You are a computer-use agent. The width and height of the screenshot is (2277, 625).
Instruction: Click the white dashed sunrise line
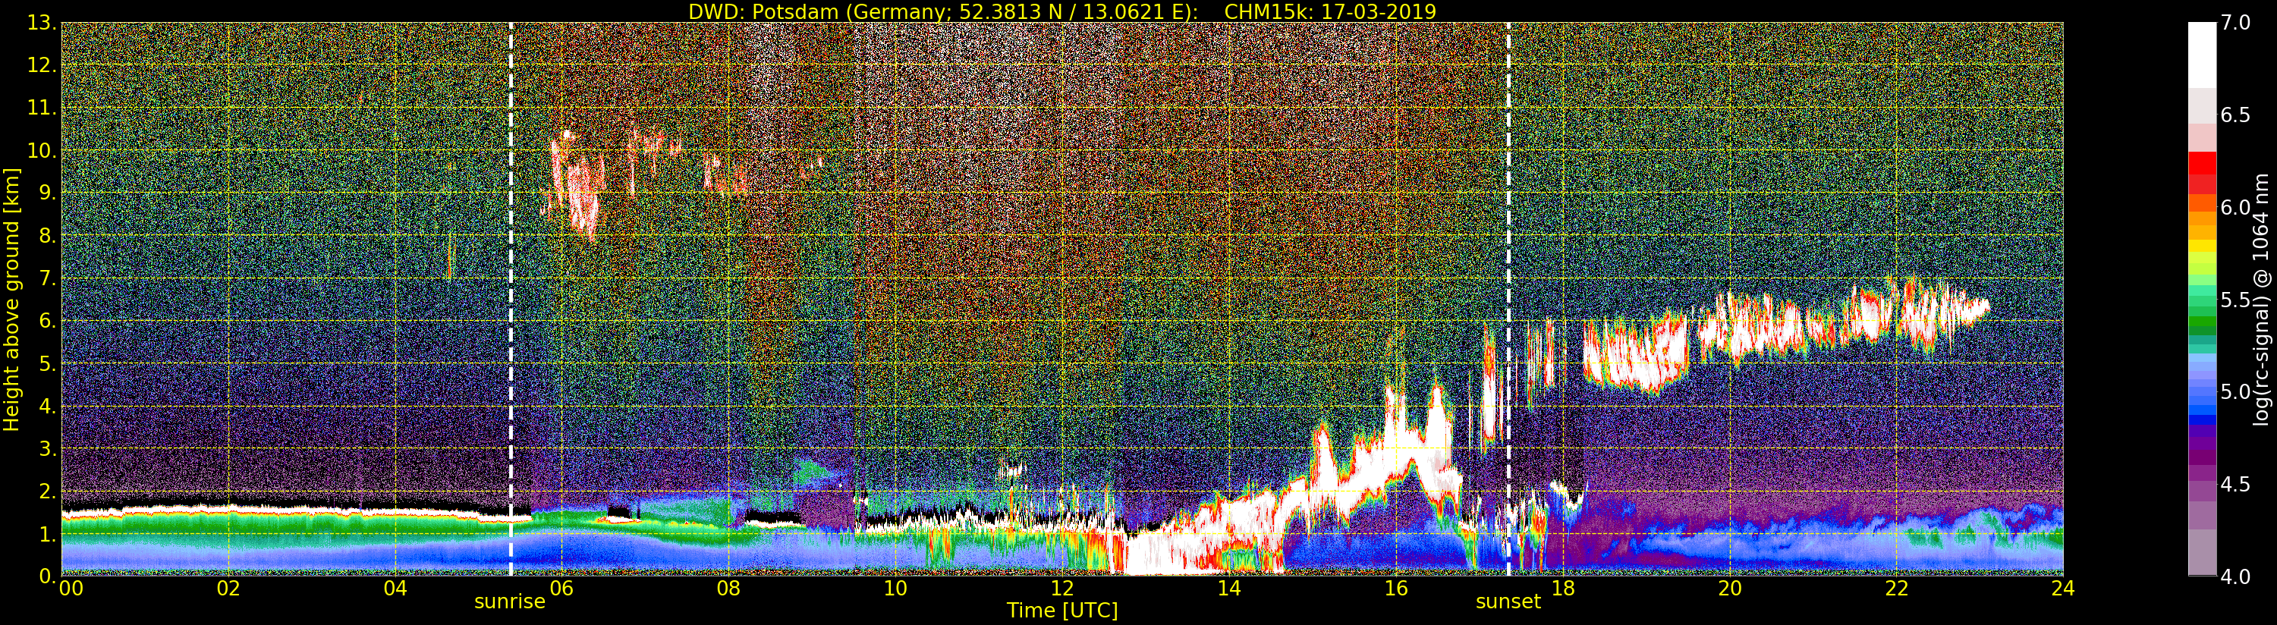coord(511,300)
